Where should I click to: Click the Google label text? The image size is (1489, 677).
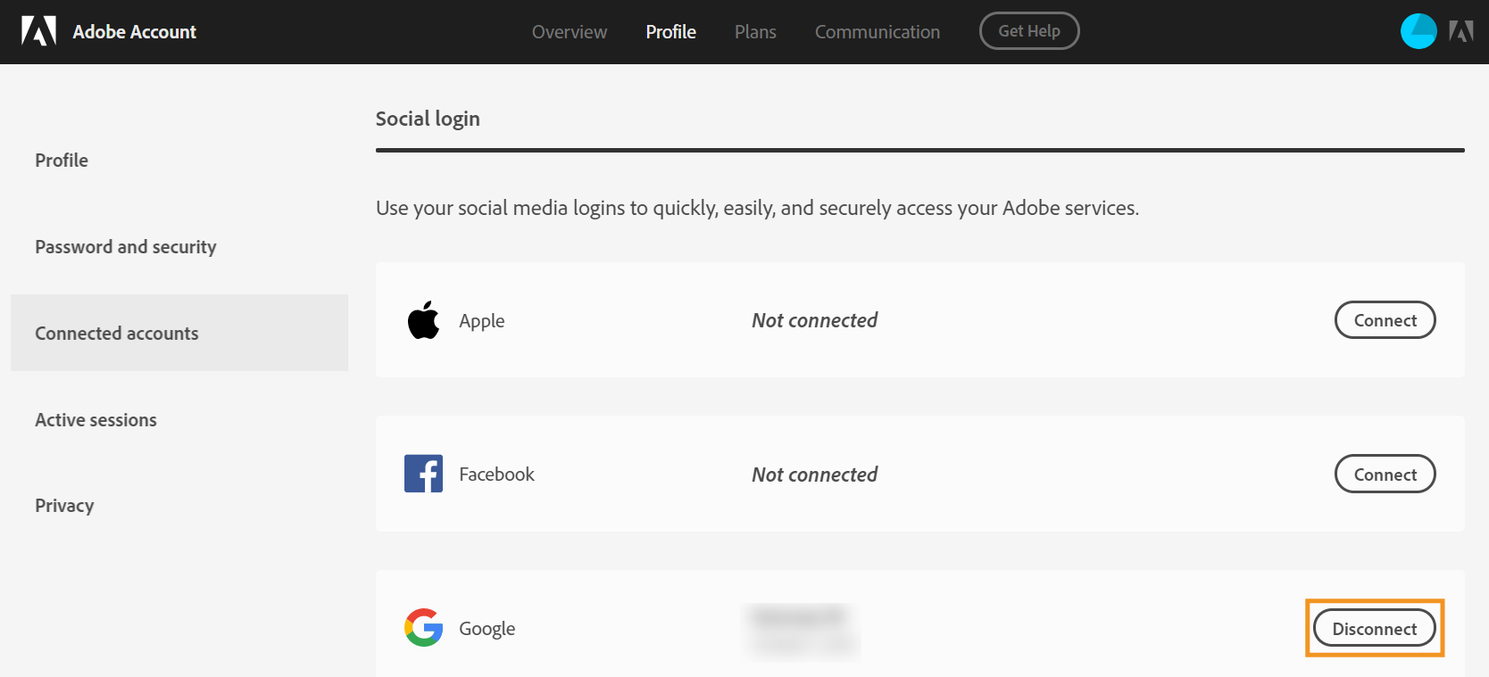[x=487, y=629]
